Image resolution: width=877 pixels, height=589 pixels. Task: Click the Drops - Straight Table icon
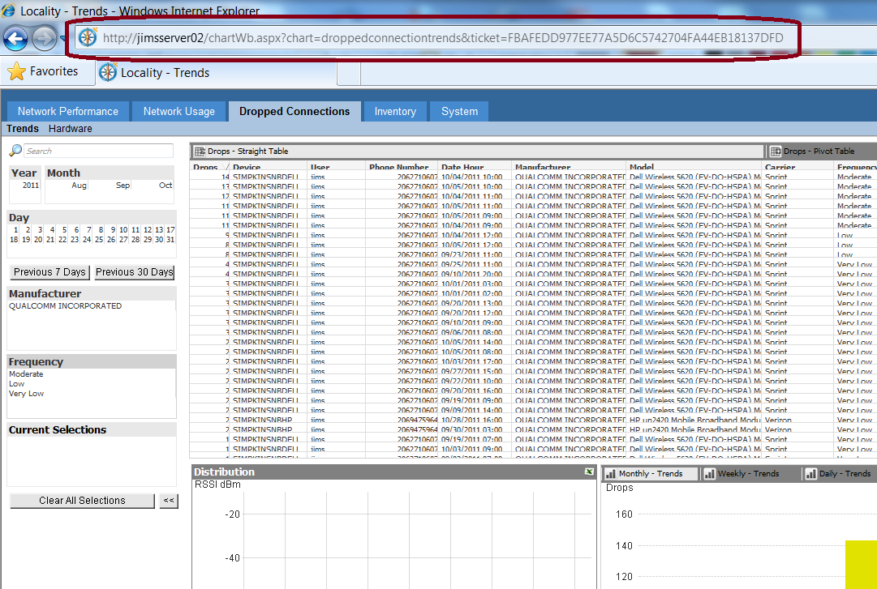[200, 152]
